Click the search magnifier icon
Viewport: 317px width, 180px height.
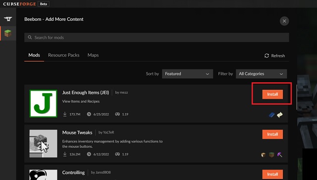pyautogui.click(x=30, y=38)
